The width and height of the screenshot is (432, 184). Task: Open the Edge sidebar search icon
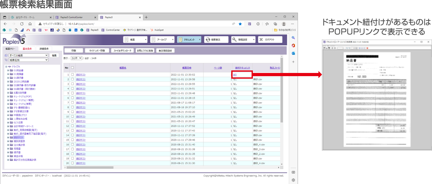click(293, 38)
